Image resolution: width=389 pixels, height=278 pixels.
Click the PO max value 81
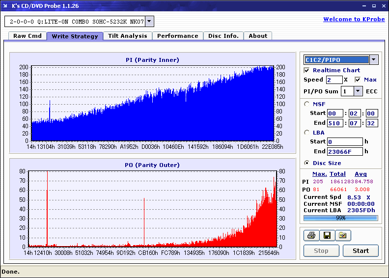316,190
